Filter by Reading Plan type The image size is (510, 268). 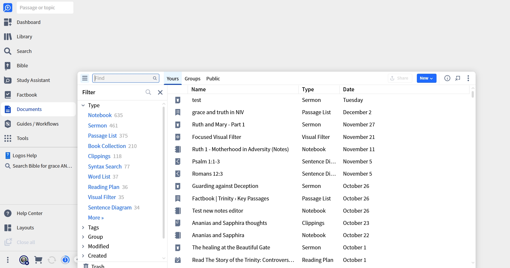pos(104,187)
